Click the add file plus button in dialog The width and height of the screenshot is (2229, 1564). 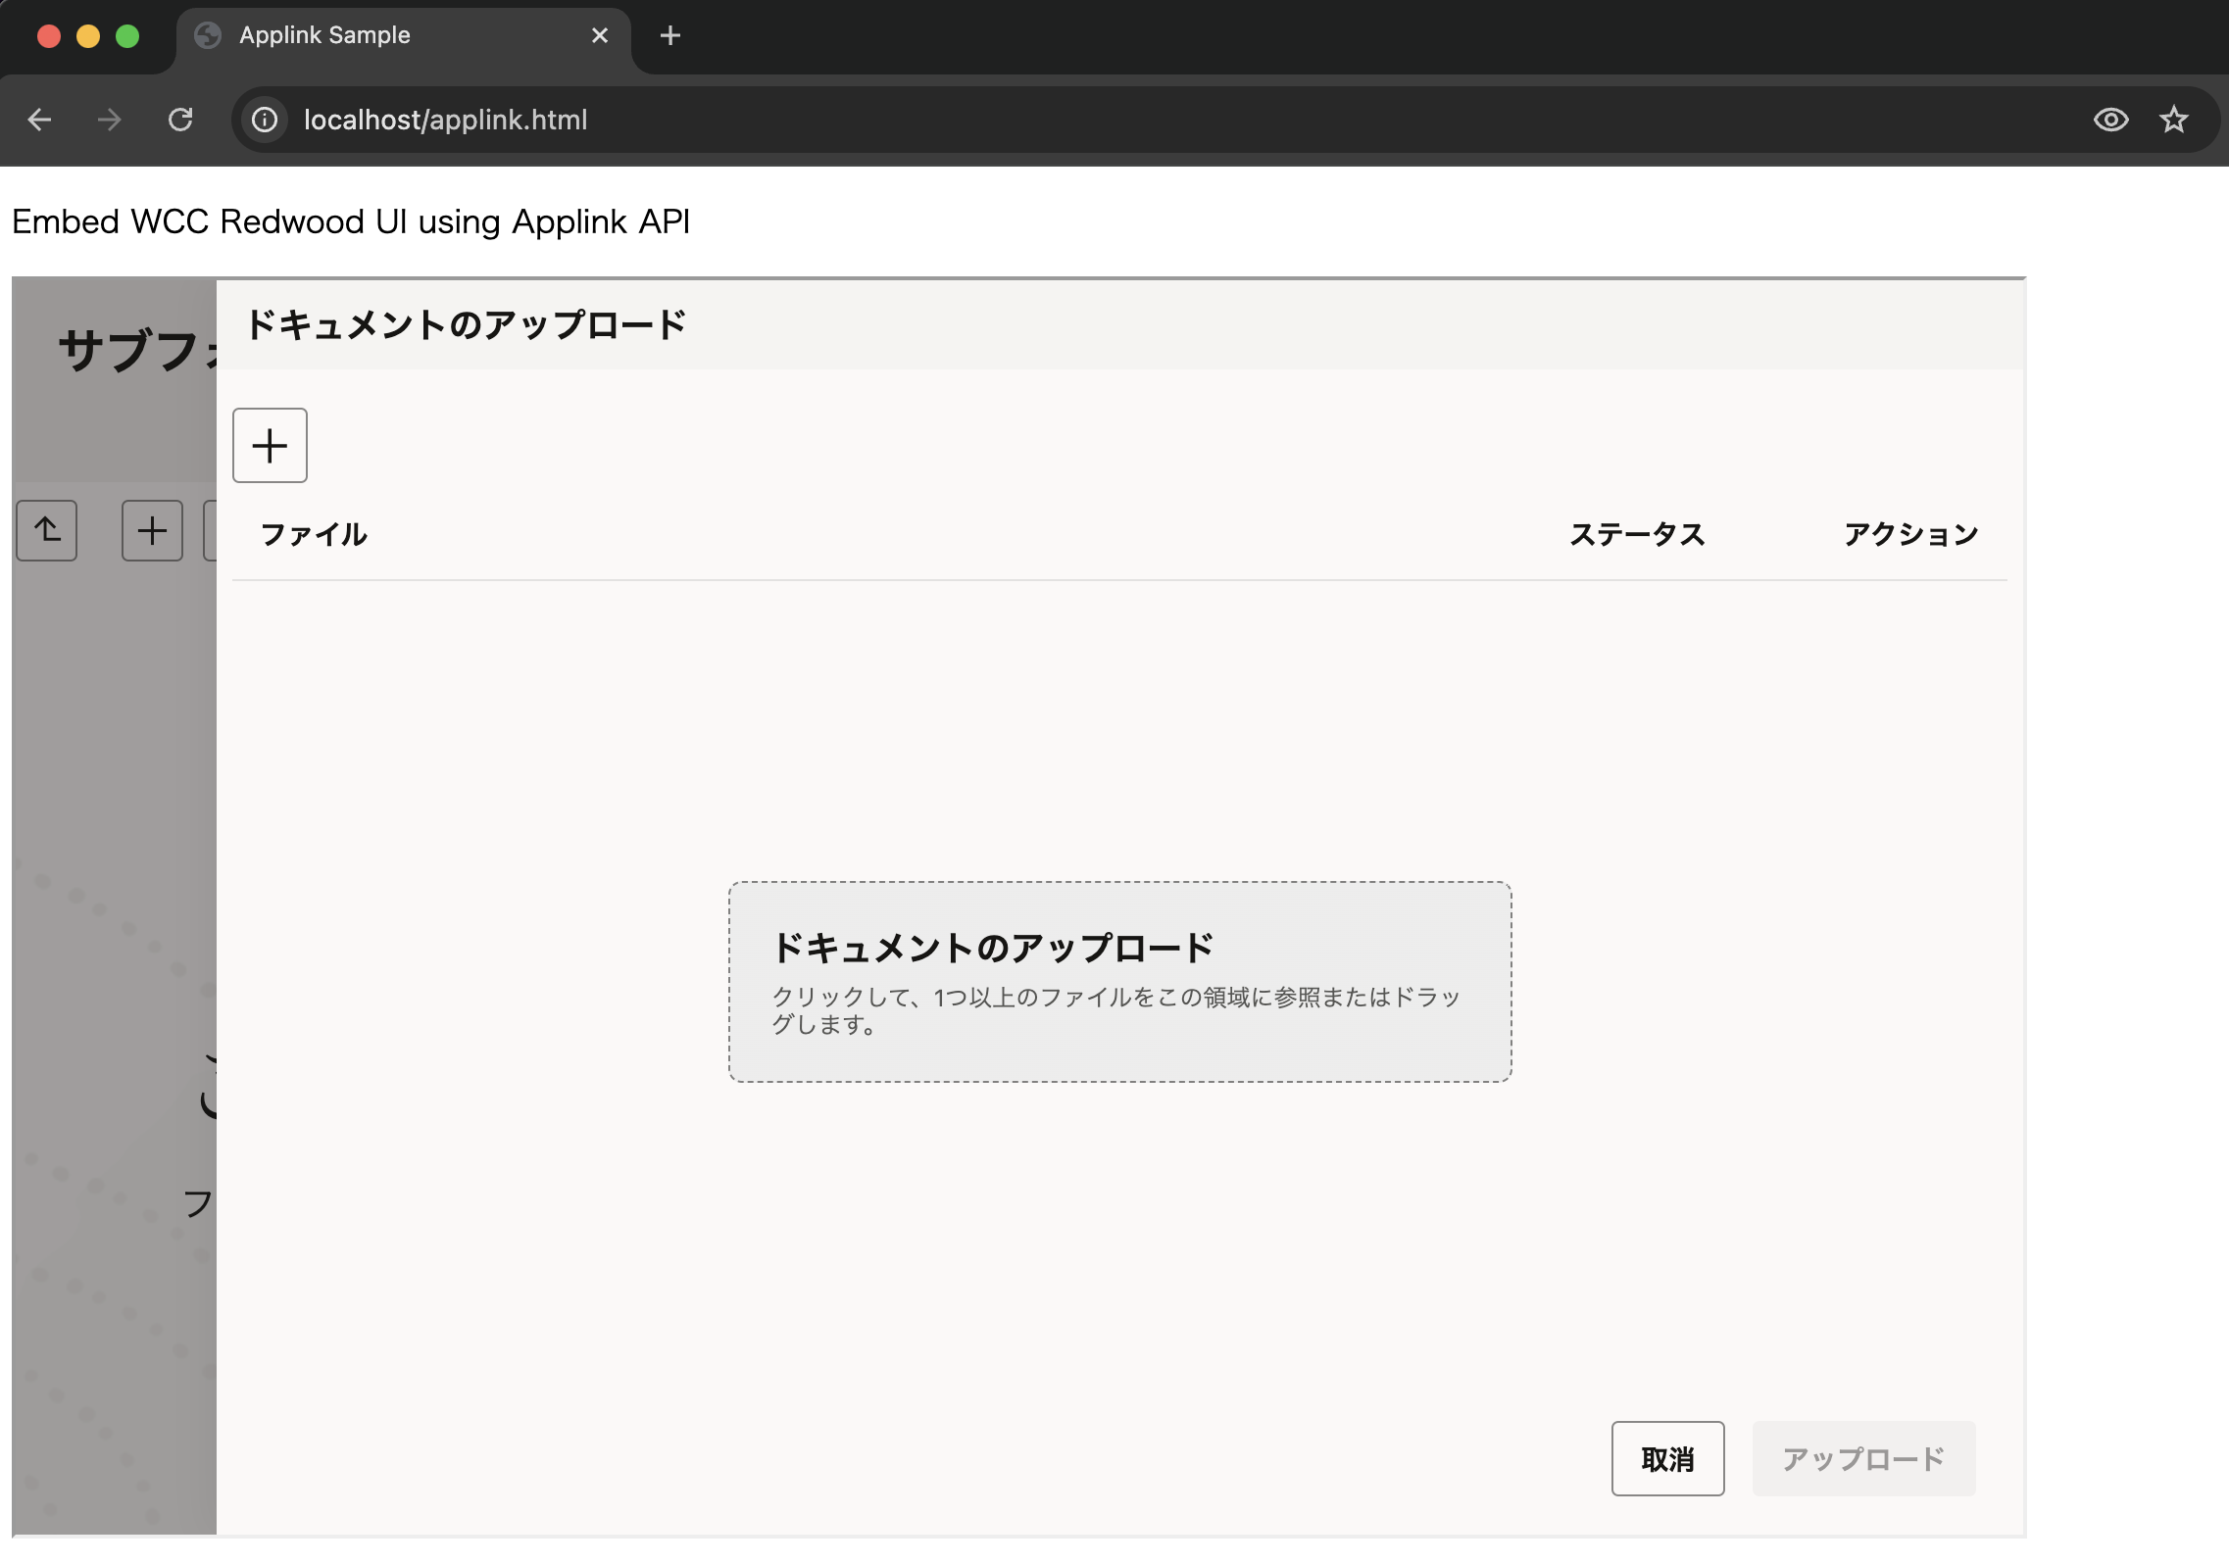(270, 446)
